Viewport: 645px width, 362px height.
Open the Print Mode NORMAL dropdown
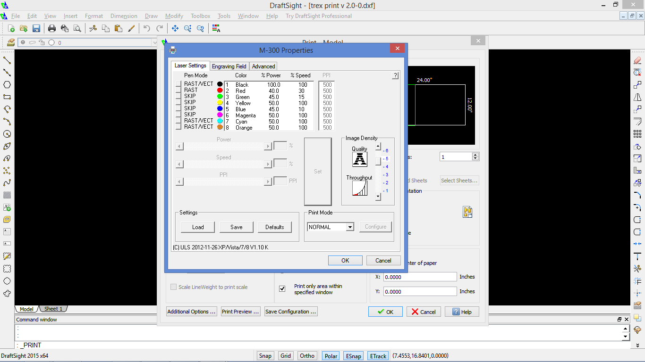(350, 227)
